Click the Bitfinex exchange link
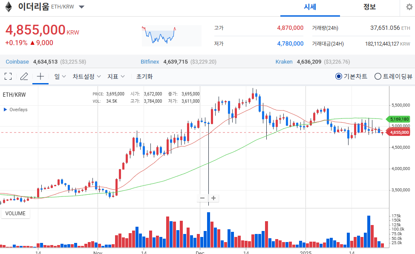The image size is (415, 254). (x=150, y=62)
